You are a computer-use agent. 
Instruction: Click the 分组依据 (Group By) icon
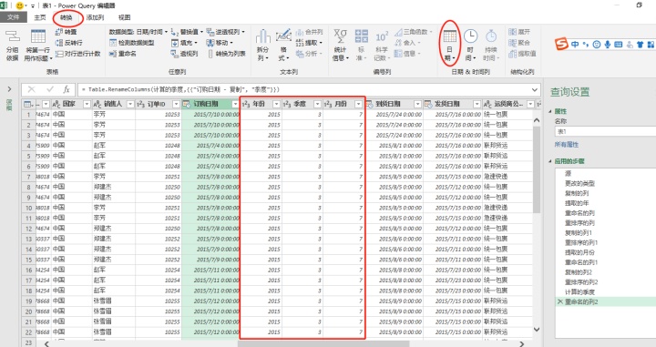[13, 36]
